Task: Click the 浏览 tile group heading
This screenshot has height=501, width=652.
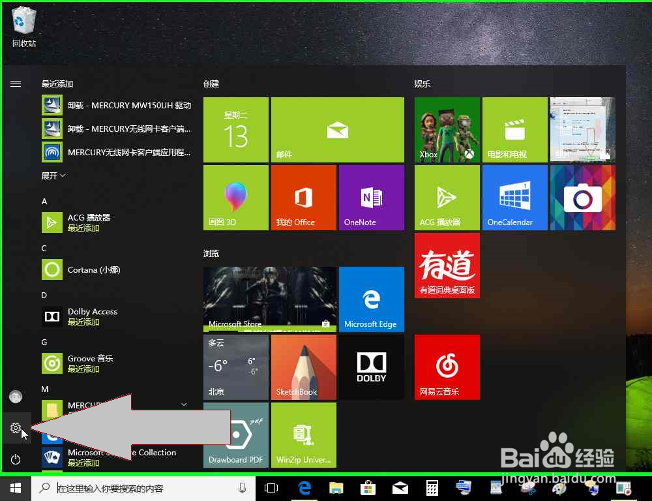Action: 211,253
